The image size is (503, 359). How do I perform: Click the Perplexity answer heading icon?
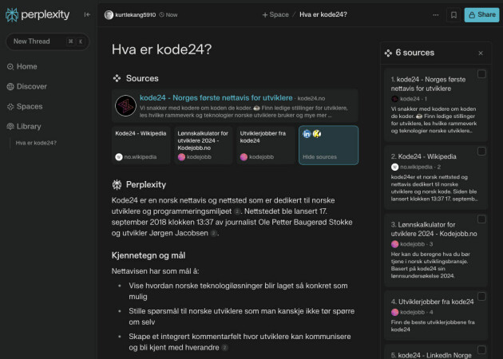pyautogui.click(x=117, y=184)
